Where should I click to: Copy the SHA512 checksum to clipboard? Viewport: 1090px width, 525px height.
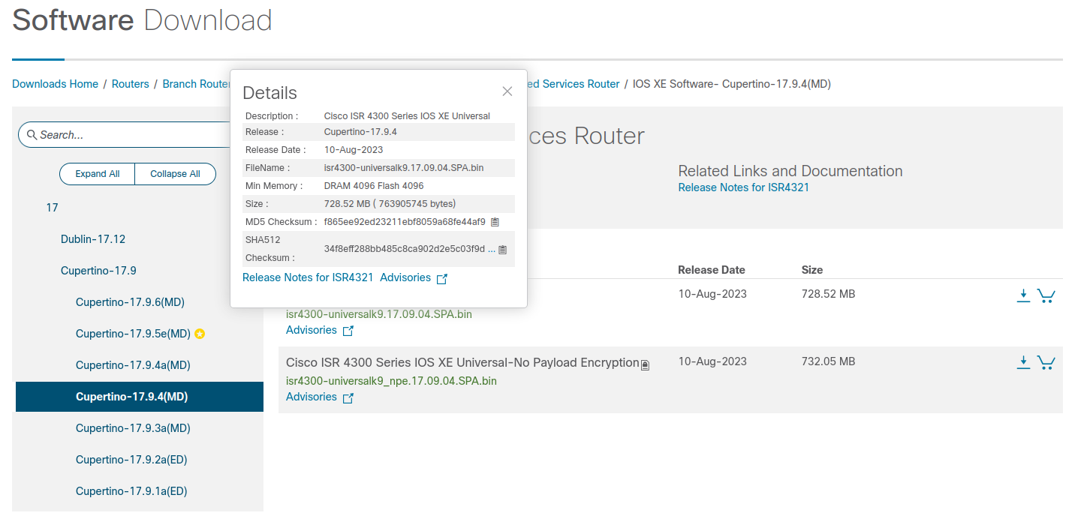pos(502,249)
